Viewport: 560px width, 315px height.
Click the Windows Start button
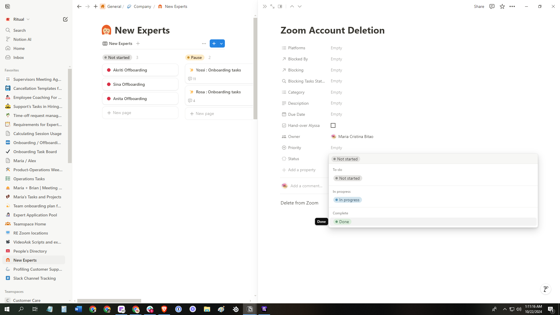7,309
